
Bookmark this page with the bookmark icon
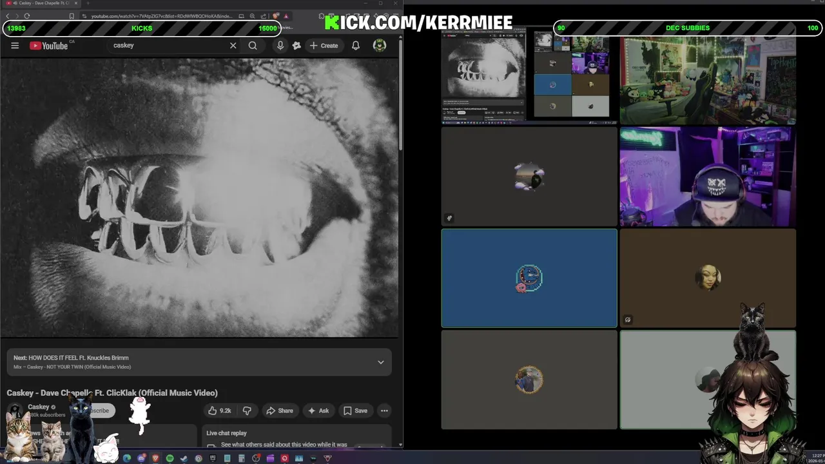(72, 16)
